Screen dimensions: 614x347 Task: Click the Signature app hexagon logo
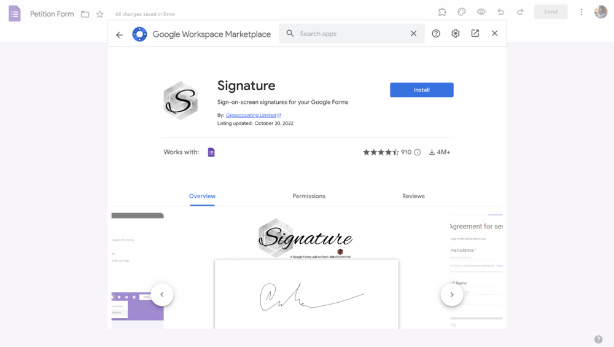pyautogui.click(x=181, y=101)
